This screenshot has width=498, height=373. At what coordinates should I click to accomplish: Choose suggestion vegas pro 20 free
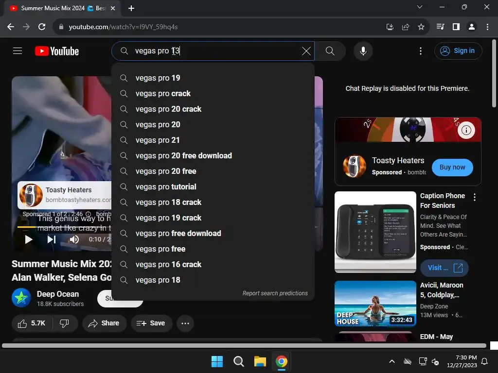(x=213, y=171)
